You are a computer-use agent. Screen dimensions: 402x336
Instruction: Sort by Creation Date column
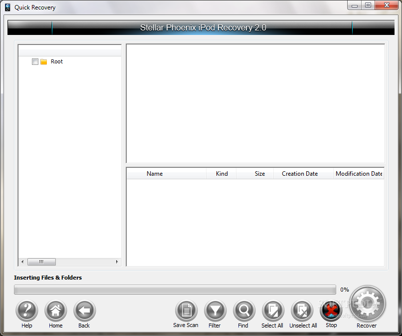[x=304, y=174]
